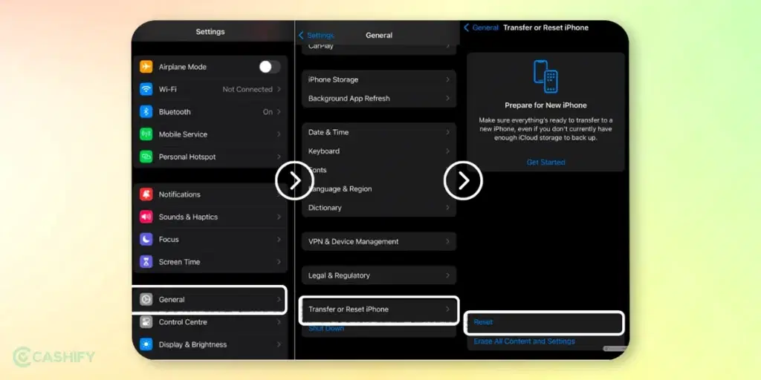Open Transfer or Reset iPhone row
This screenshot has width=761, height=380.
(379, 309)
